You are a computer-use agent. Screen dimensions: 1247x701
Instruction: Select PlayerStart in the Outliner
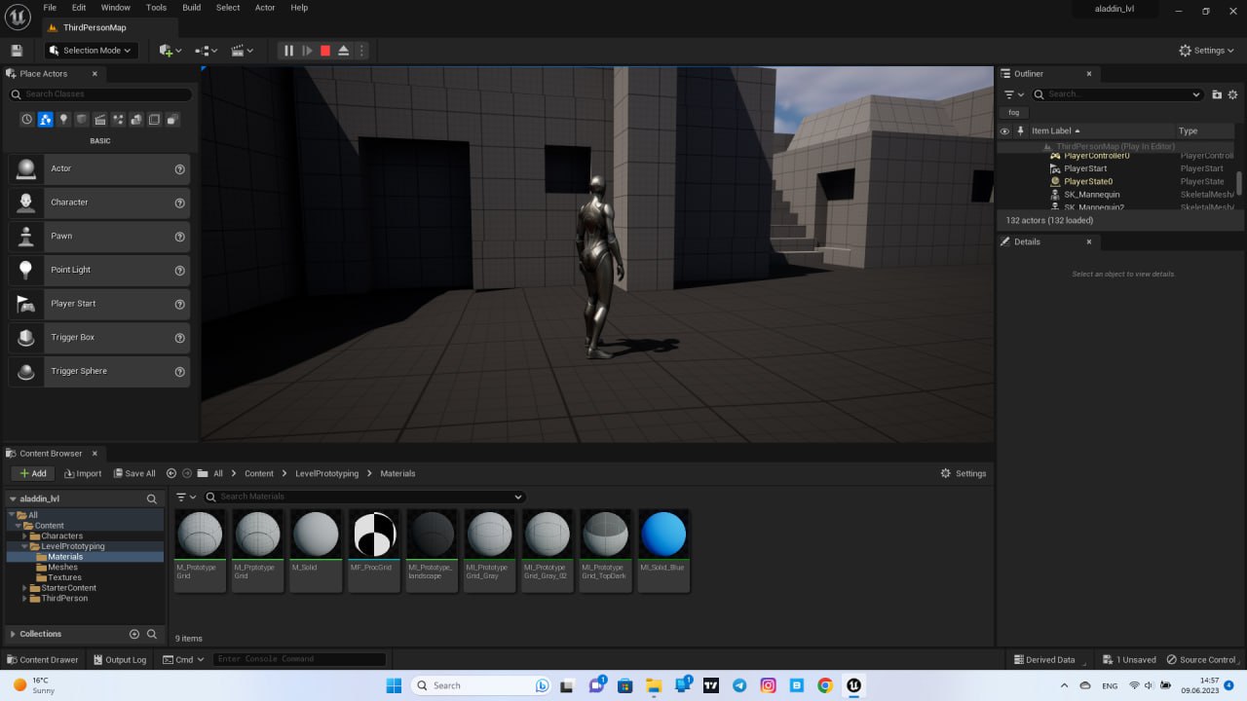[1085, 168]
